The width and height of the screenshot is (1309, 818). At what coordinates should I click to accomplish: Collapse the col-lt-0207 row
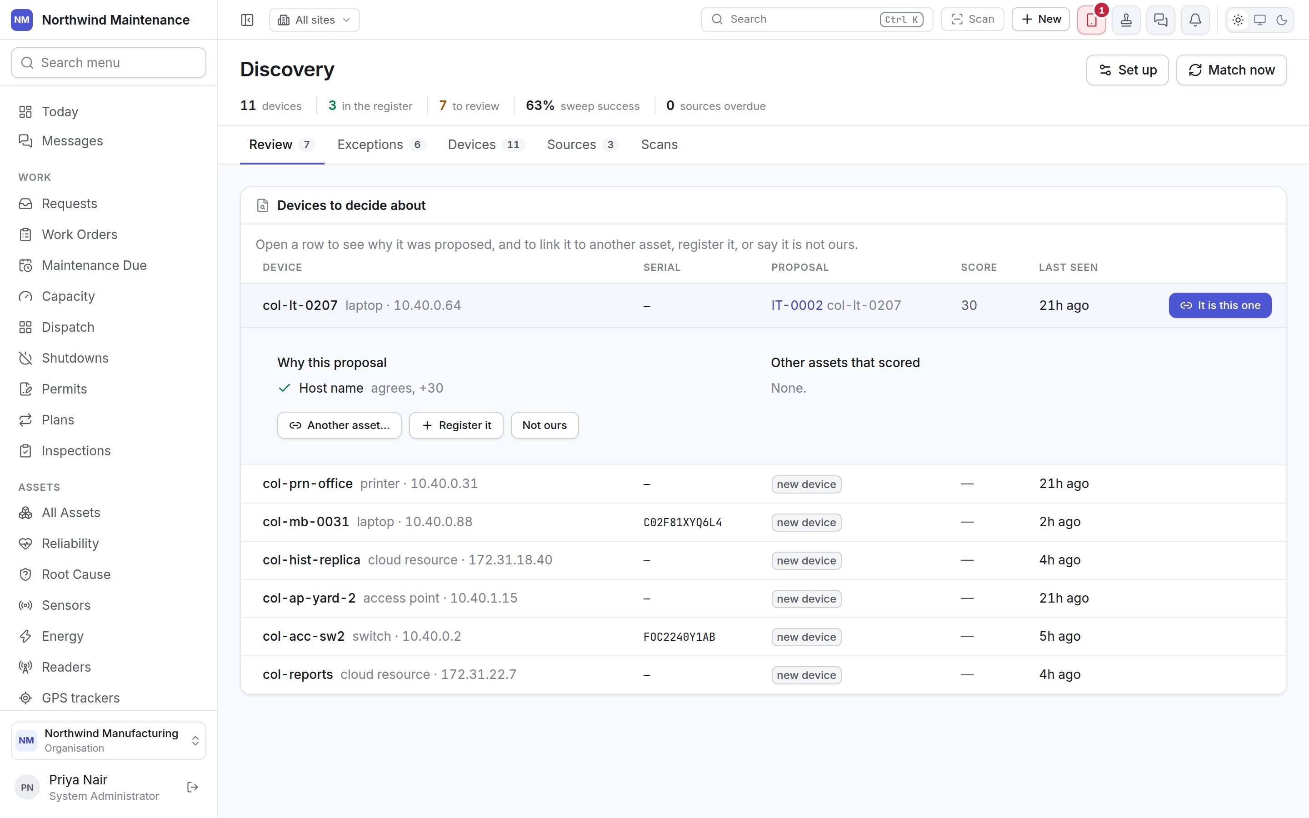pos(763,305)
